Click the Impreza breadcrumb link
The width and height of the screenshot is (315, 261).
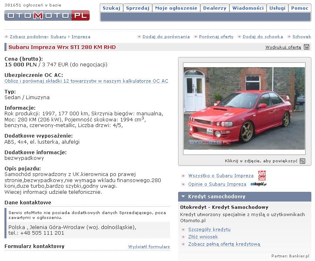[x=81, y=37]
